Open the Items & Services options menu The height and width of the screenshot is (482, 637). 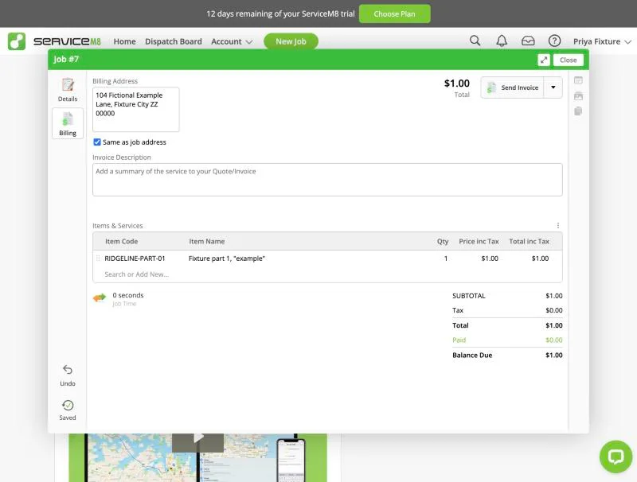tap(558, 225)
